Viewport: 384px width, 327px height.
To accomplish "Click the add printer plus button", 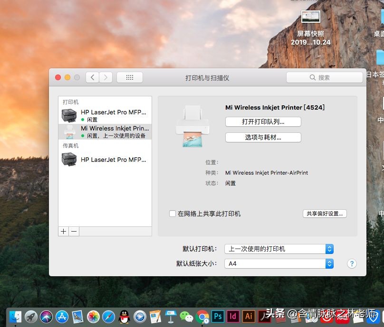I will 63,232.
